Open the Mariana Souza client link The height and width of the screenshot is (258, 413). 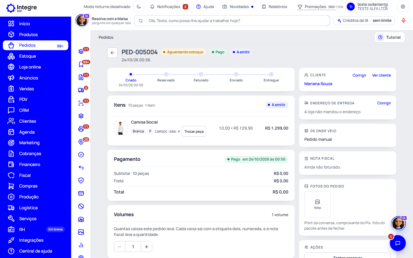click(x=318, y=84)
